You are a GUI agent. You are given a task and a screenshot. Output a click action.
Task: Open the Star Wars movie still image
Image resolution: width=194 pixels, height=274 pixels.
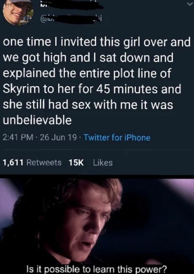pyautogui.click(x=97, y=226)
